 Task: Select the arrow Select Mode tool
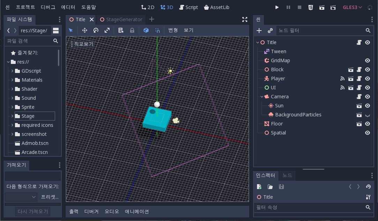point(71,30)
